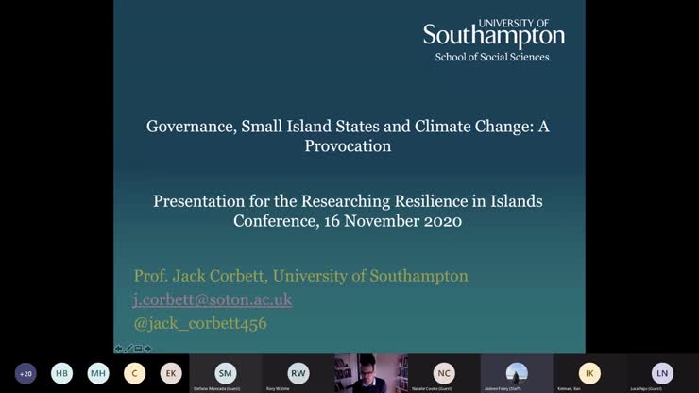Click the MH participant avatar
This screenshot has width=699, height=393.
pyautogui.click(x=98, y=373)
